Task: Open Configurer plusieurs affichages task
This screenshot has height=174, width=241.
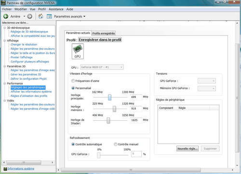Action: coord(30,62)
